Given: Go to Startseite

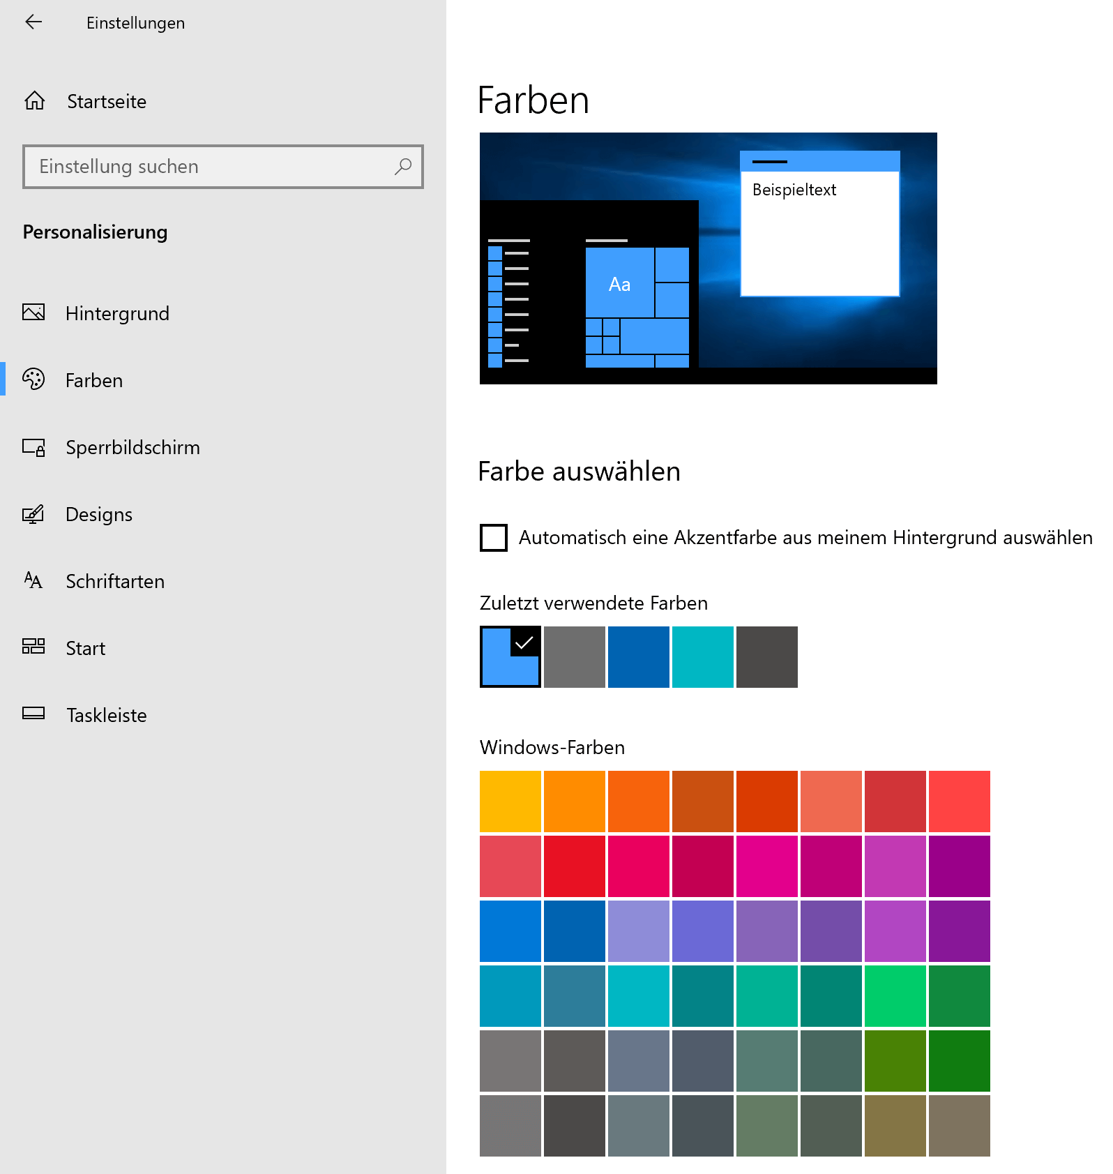Looking at the screenshot, I should (x=223, y=101).
